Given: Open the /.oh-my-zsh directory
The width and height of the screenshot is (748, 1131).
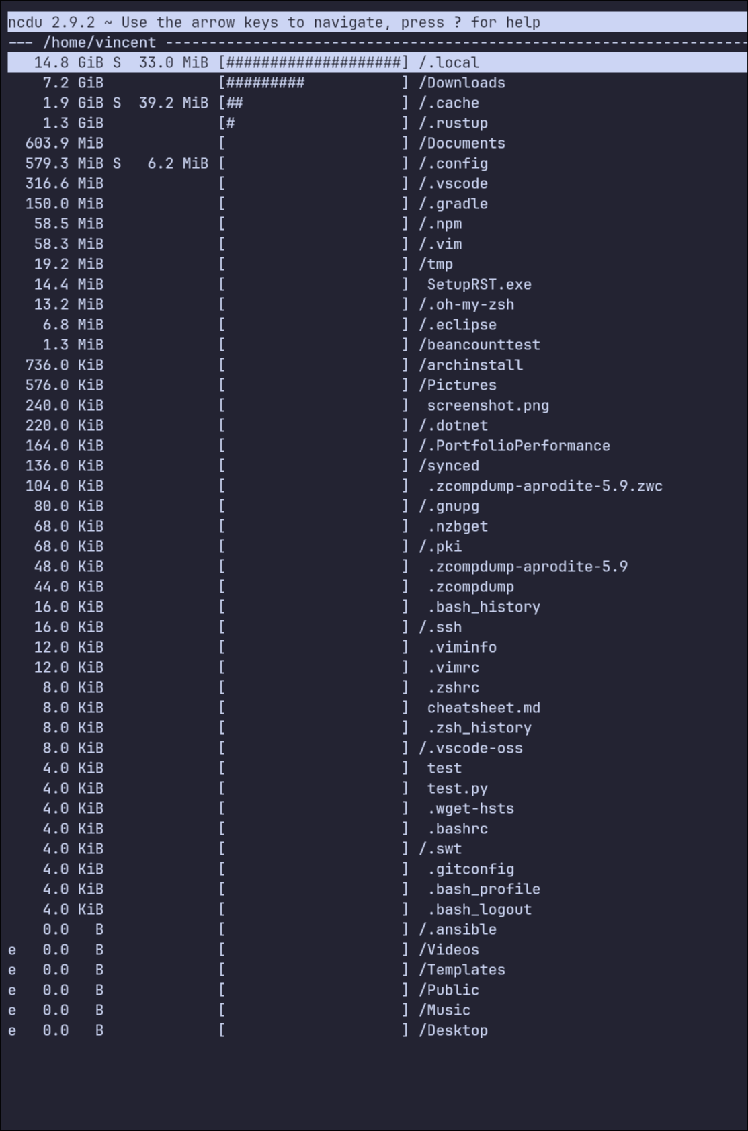Looking at the screenshot, I should pyautogui.click(x=466, y=304).
